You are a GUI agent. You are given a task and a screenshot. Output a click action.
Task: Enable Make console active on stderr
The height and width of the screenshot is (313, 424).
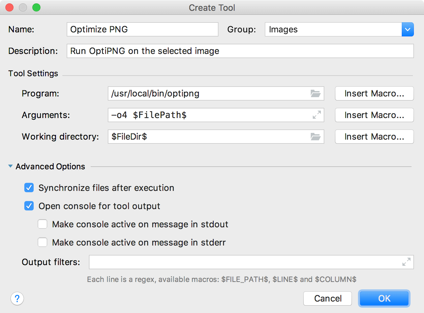point(42,243)
